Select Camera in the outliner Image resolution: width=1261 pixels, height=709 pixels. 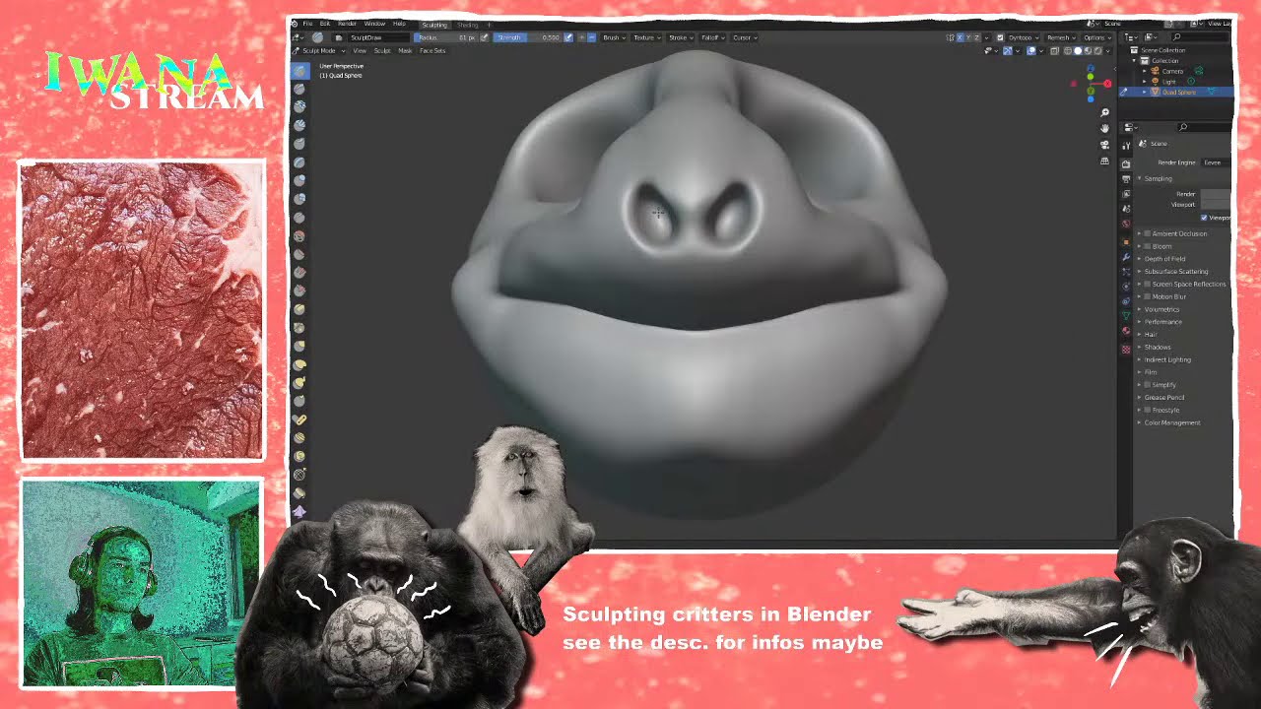[x=1172, y=71]
